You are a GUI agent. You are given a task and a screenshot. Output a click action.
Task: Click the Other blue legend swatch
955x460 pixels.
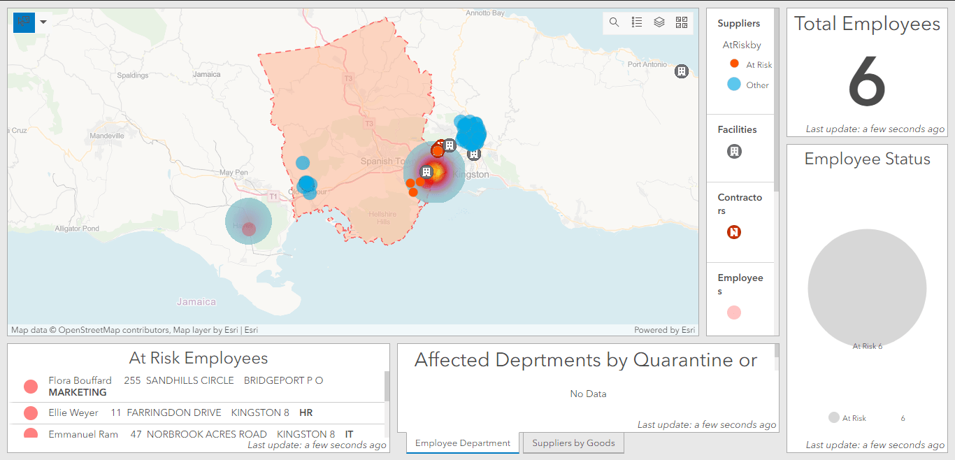(734, 85)
